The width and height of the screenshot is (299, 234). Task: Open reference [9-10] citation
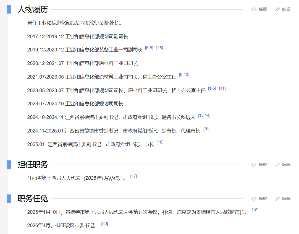click(184, 75)
